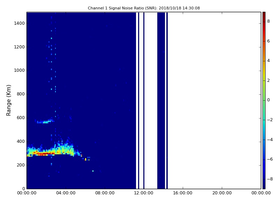
Task: Select the 1400 y-axis tick label
Action: click(20, 23)
